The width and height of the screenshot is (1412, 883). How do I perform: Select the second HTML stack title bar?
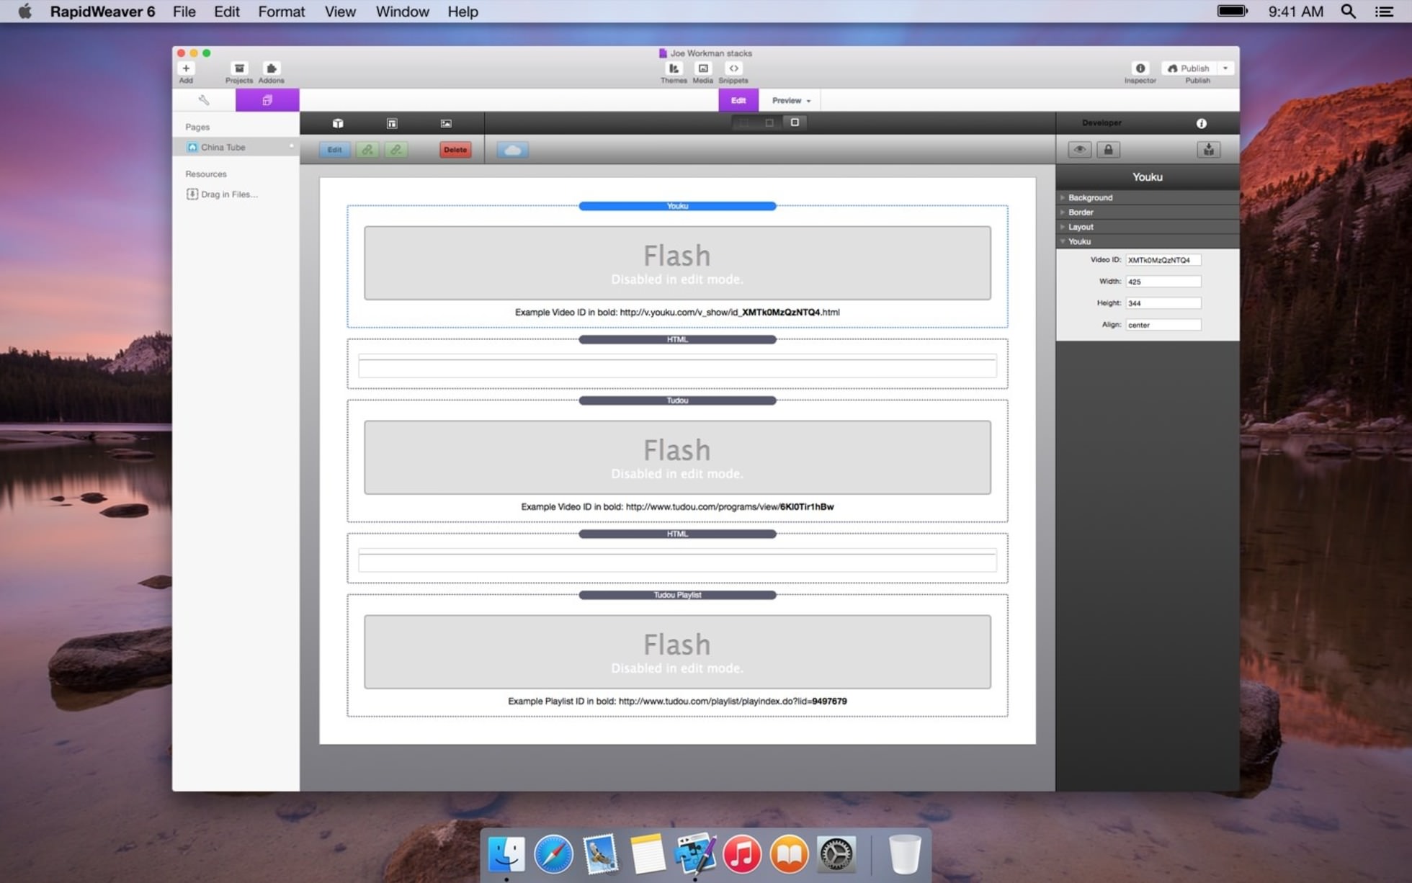pos(677,534)
